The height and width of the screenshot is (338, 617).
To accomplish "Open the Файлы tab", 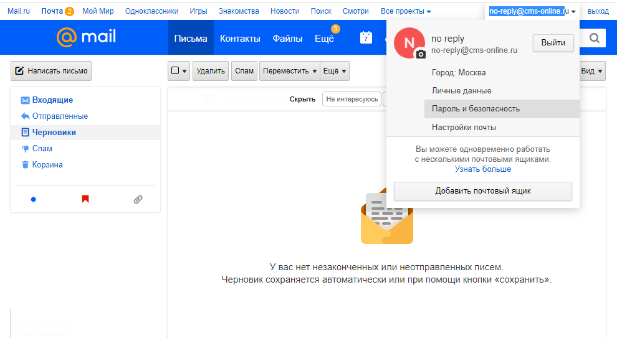I will 287,38.
